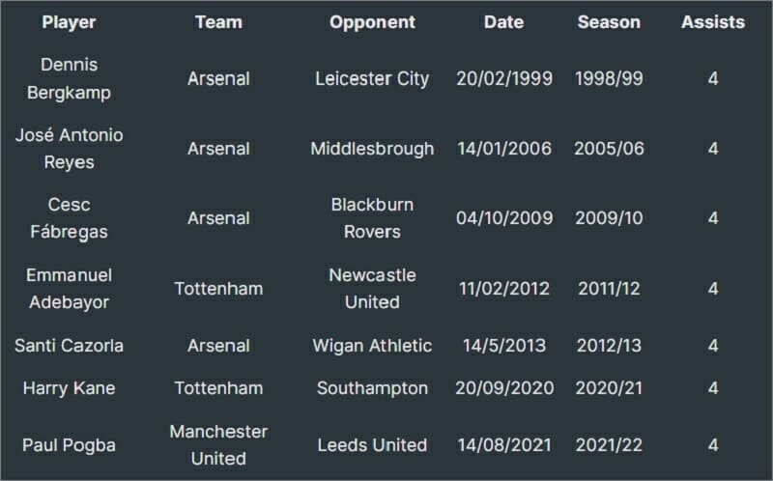Select the Blackburn Rovers opponent cell
773x481 pixels.
[372, 218]
